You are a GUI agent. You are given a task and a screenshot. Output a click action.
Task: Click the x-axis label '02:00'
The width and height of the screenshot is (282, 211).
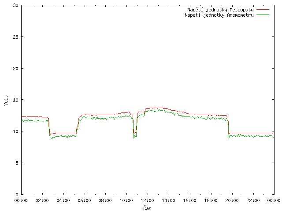point(42,200)
